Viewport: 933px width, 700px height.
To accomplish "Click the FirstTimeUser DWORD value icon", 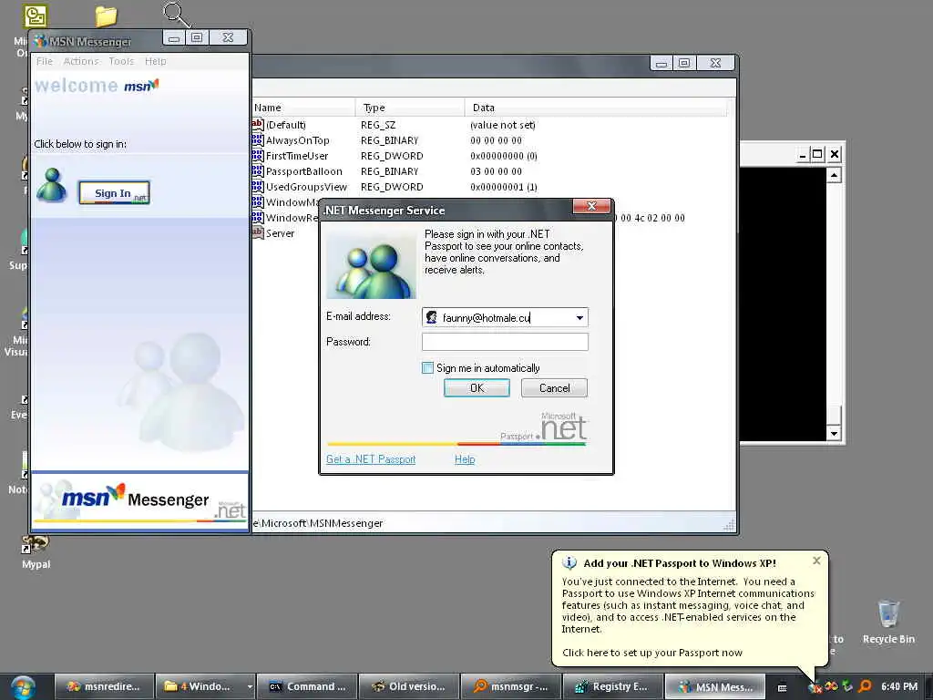I will tap(258, 155).
